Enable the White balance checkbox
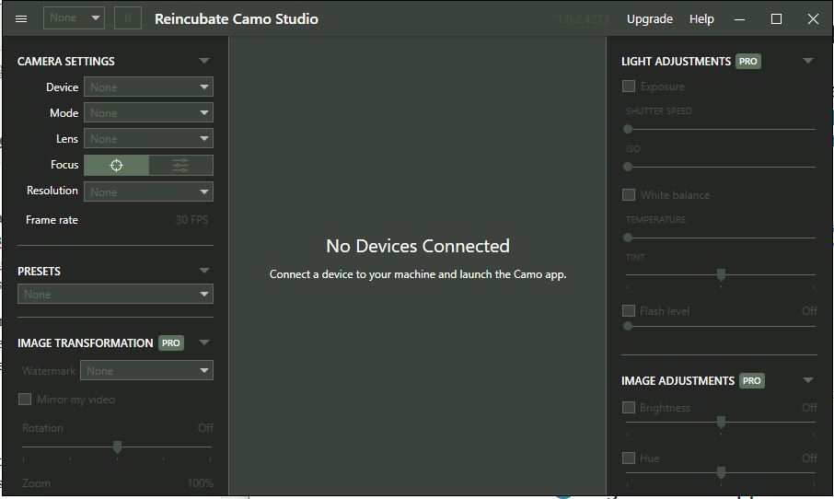 point(629,194)
